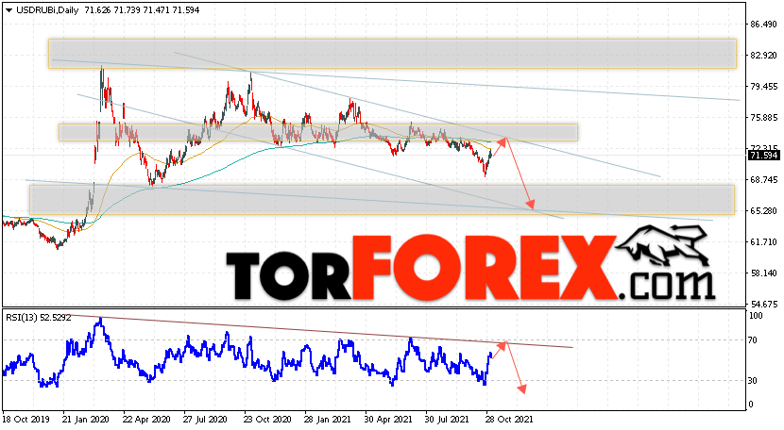784x430 pixels.
Task: Select the RSI level 0 label
Action: click(751, 405)
